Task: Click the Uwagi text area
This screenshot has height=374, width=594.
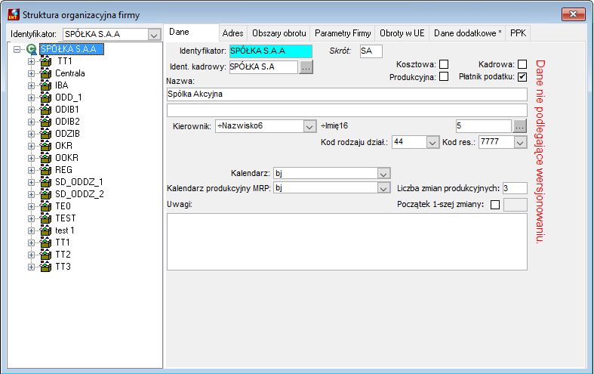Action: point(346,242)
